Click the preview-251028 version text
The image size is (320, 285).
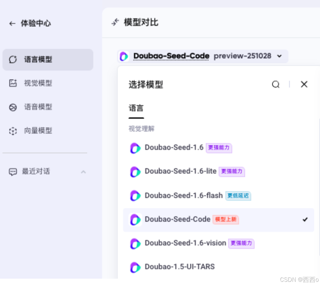tap(242, 56)
